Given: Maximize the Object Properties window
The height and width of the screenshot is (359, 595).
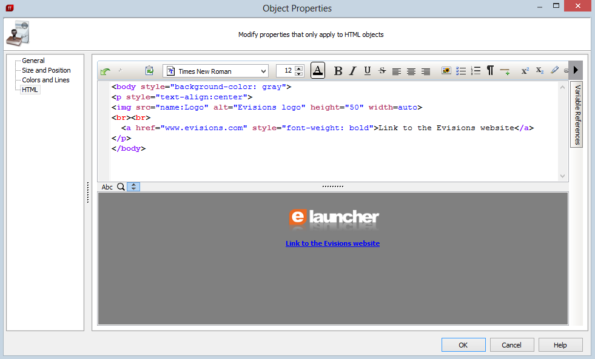Looking at the screenshot, I should [x=556, y=5].
